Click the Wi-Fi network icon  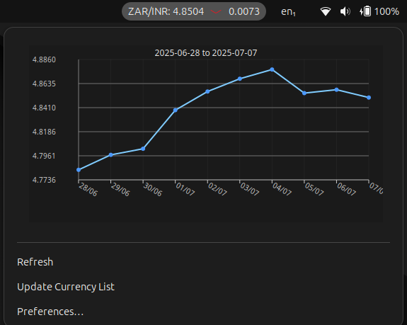click(325, 11)
